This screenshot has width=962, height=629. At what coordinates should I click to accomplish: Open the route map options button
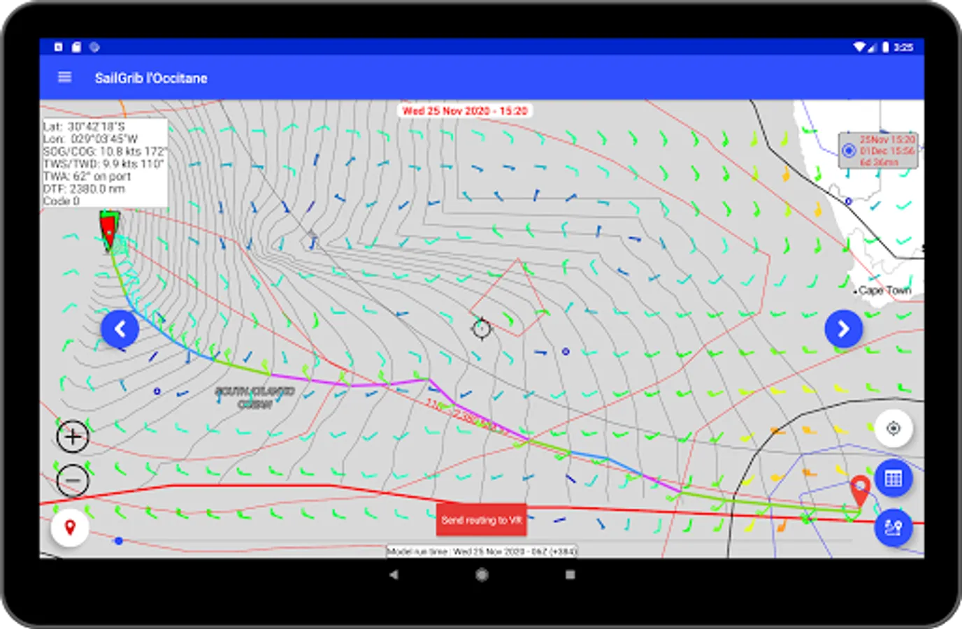(893, 528)
